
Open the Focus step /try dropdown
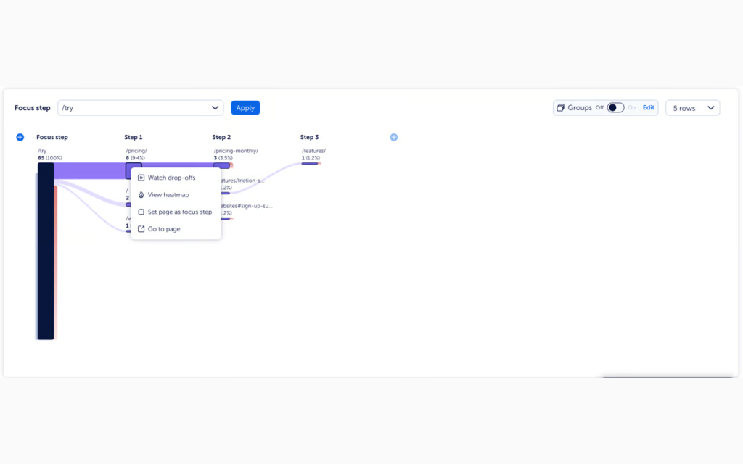(140, 108)
